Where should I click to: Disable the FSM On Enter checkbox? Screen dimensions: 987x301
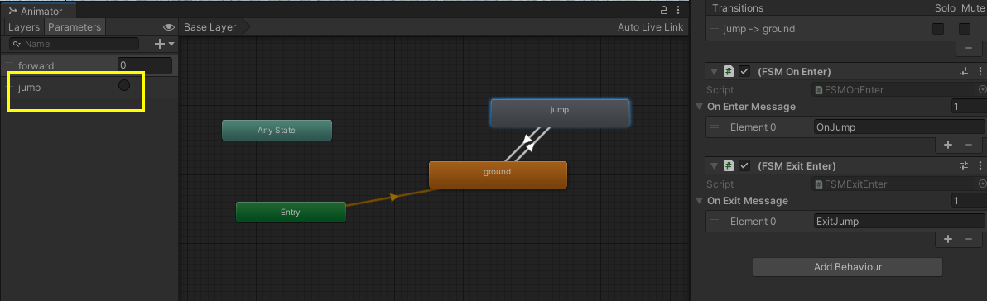(x=744, y=71)
